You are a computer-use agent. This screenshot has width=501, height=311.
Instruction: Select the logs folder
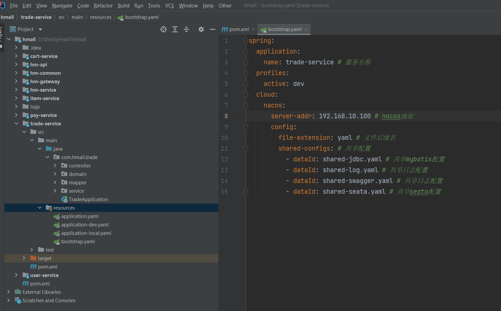pos(35,107)
